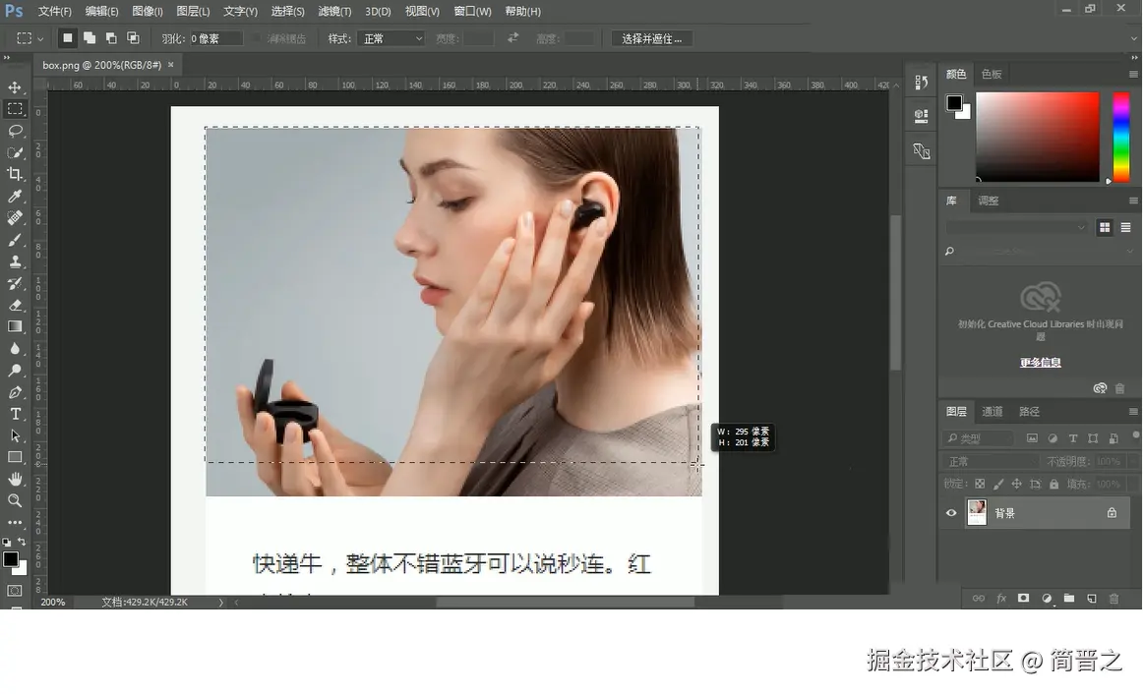This screenshot has width=1143, height=694.
Task: Switch to the 通道 panel tab
Action: [991, 411]
